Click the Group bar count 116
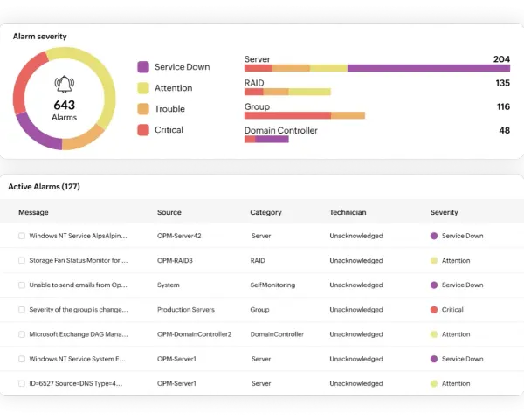The height and width of the screenshot is (419, 524). [503, 106]
